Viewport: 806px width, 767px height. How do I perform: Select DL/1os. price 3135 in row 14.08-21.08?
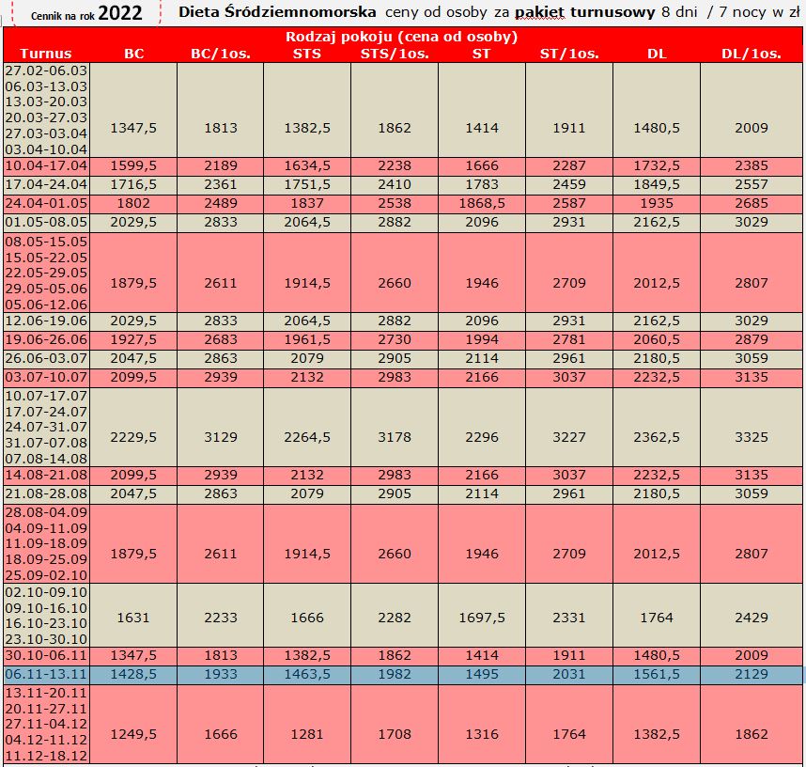(x=751, y=475)
